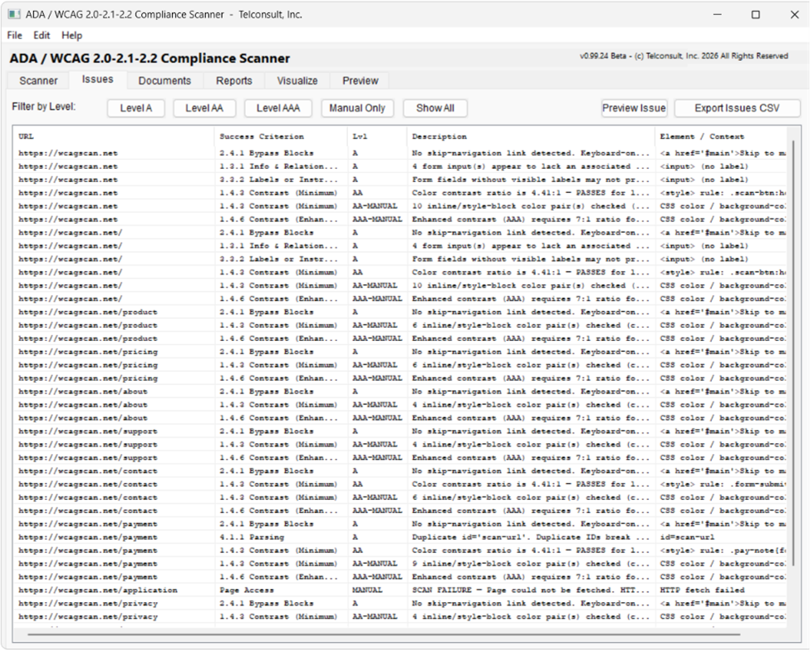Switch to the Documents tab

tap(164, 81)
